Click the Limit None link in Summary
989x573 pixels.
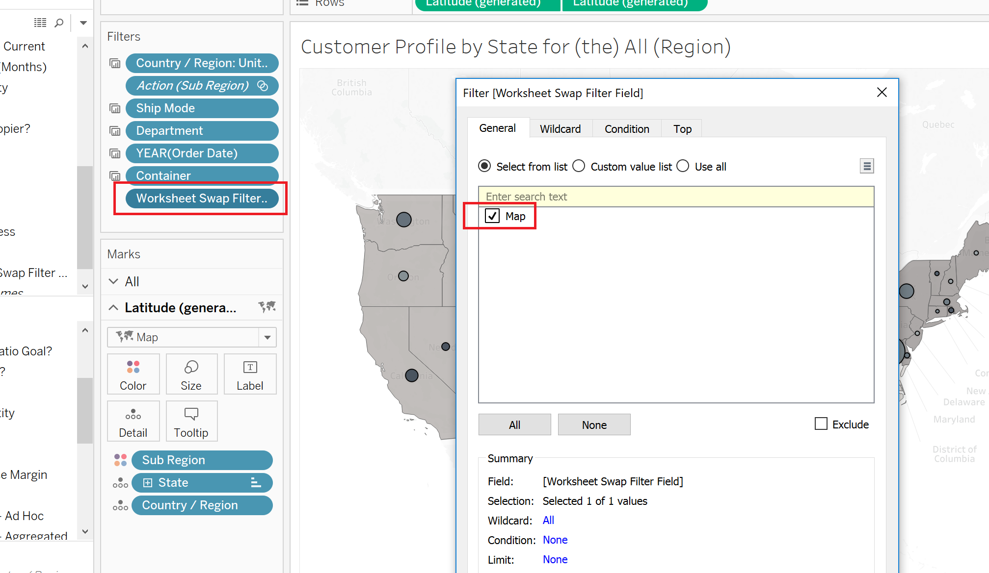click(555, 560)
